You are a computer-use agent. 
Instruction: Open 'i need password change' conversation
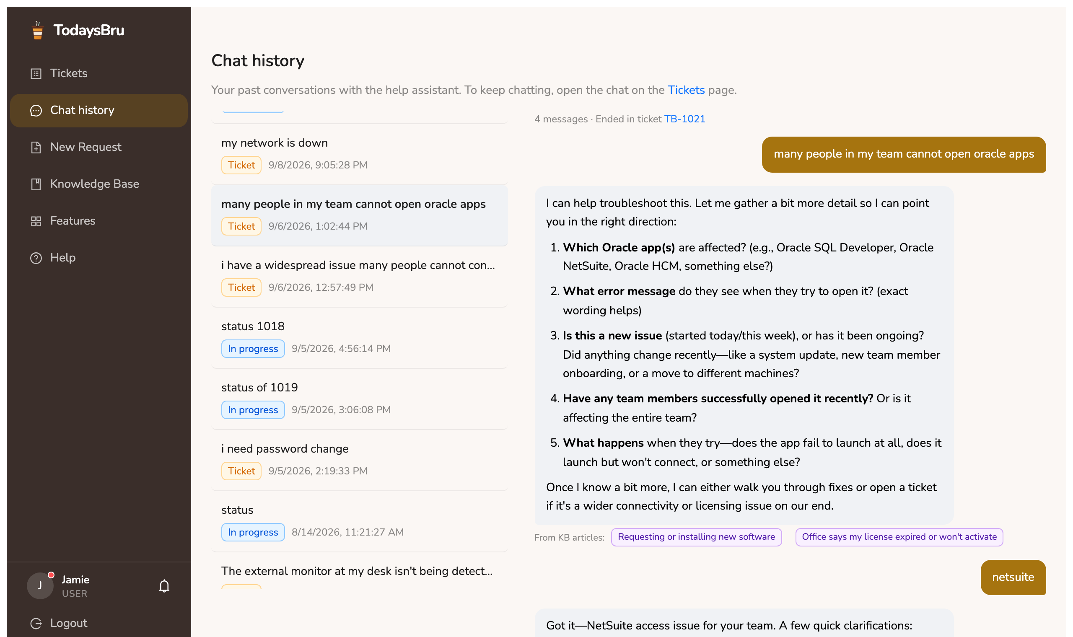(360, 460)
